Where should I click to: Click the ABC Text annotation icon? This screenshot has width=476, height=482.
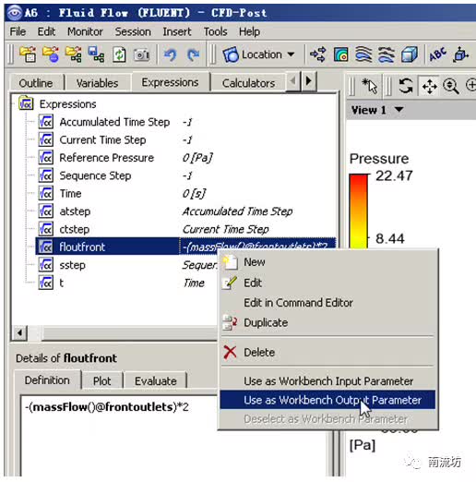(437, 54)
